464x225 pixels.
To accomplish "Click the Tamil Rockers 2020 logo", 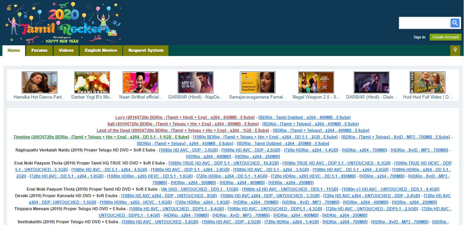I will (63, 23).
